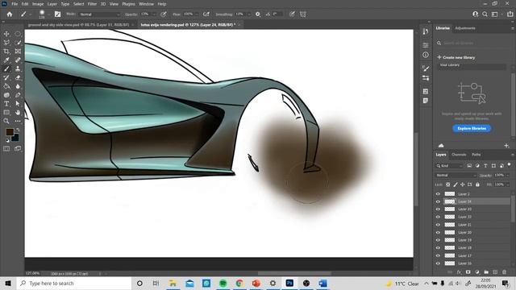Select the Path Selection tool
Viewport: 516px width, 290px height.
click(18, 104)
